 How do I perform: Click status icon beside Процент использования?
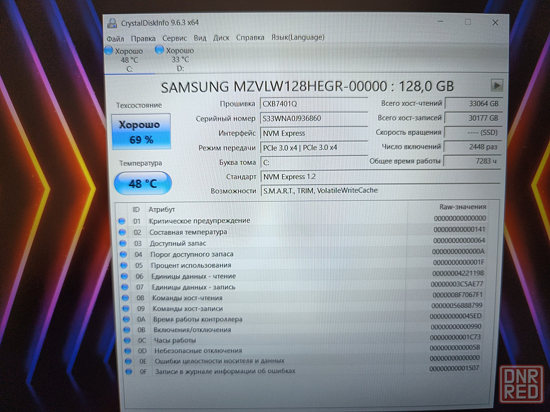coord(123,265)
